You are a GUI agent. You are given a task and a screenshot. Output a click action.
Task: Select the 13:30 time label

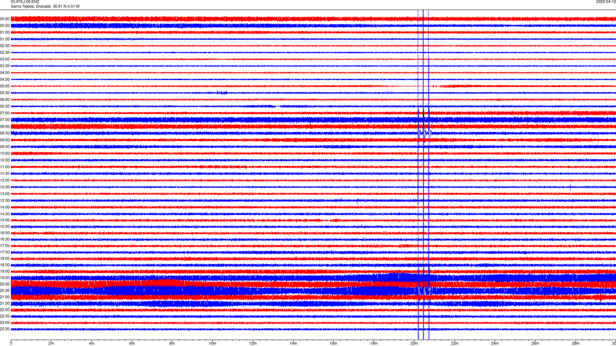pos(4,201)
